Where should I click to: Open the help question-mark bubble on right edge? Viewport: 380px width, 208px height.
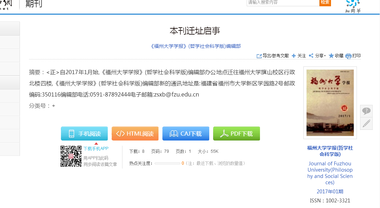click(x=366, y=111)
